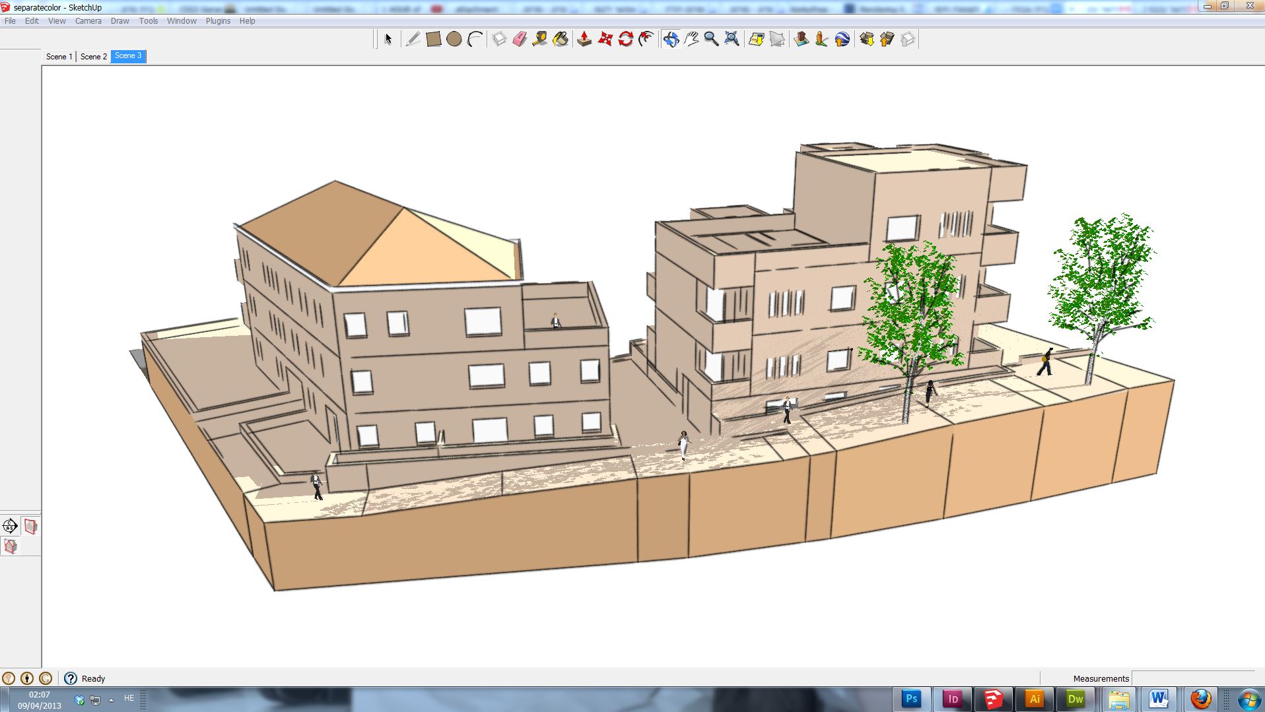Open Dreamweaver from the taskbar
Image resolution: width=1265 pixels, height=712 pixels.
tap(1076, 699)
